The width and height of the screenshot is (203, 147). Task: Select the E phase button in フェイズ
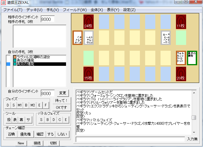(x=39, y=105)
